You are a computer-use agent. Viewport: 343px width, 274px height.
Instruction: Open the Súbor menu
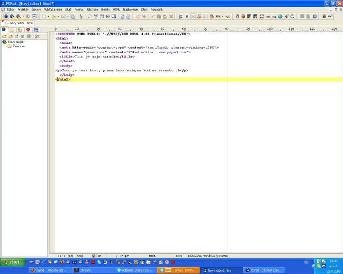[x=11, y=10]
